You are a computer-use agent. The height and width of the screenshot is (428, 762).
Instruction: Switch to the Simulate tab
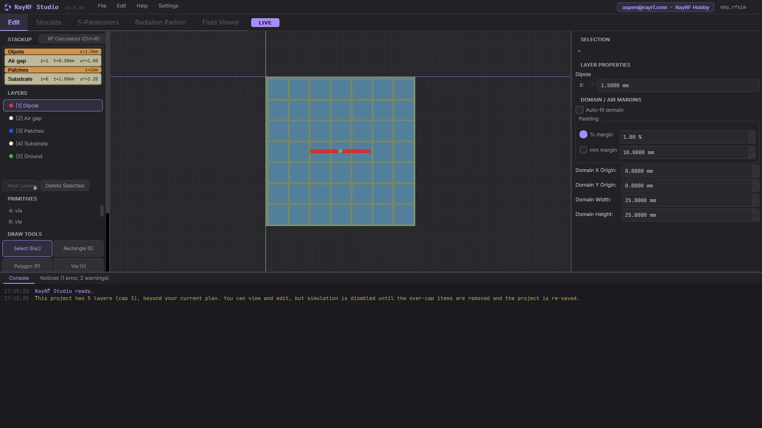(48, 23)
